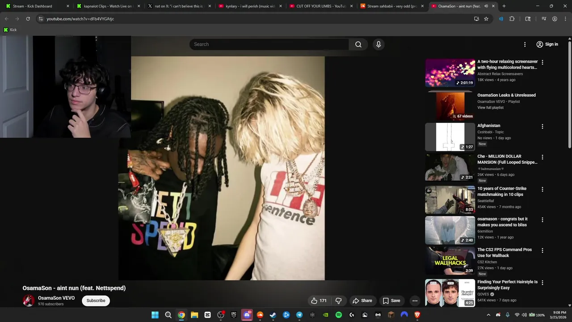This screenshot has width=572, height=322.
Task: Bookmark this page with the star icon
Action: click(486, 19)
